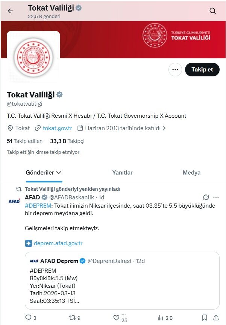Open the Medya tab
The image size is (226, 325).
click(x=191, y=173)
